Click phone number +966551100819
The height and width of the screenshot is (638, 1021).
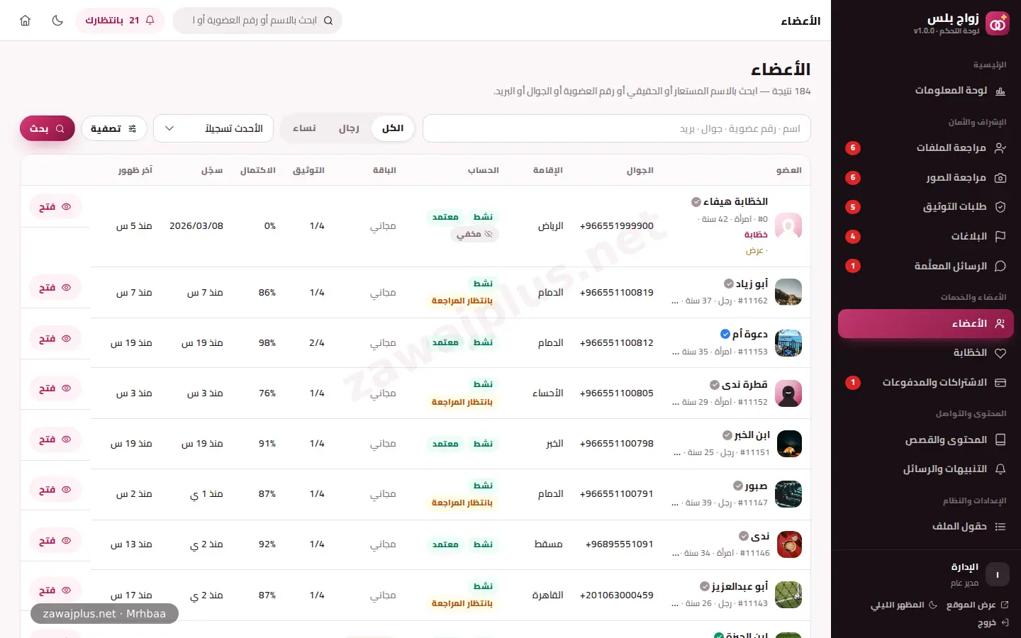pyautogui.click(x=617, y=292)
